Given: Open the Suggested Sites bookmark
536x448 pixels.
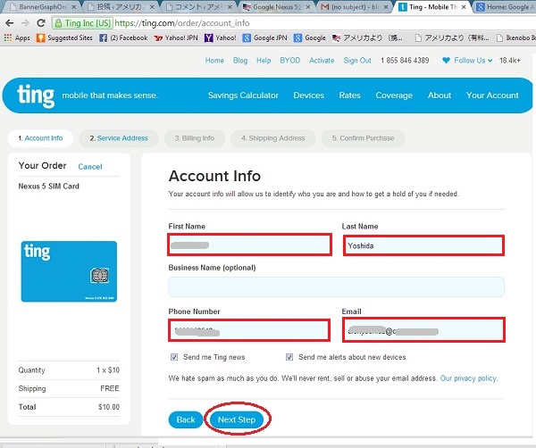Looking at the screenshot, I should [x=64, y=37].
